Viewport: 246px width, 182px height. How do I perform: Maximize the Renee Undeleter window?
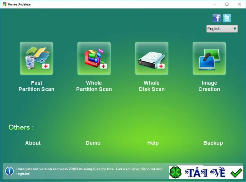pos(227,4)
